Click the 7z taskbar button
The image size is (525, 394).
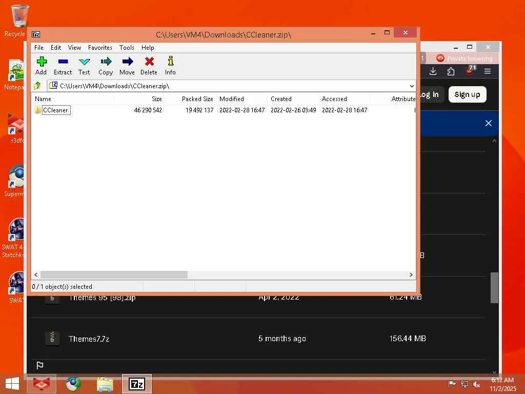point(137,384)
